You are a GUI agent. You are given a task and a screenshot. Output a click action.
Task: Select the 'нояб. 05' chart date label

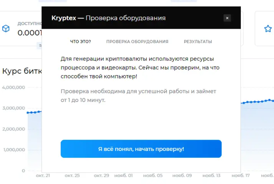153,176
